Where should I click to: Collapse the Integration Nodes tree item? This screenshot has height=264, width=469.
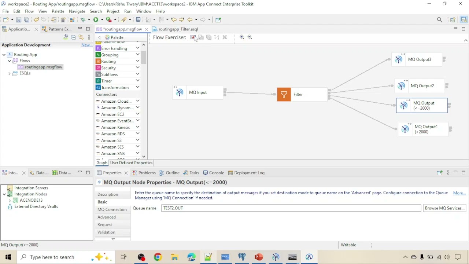(4, 194)
